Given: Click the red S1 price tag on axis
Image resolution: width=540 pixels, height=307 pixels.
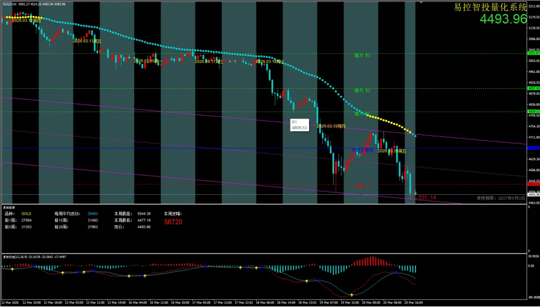Looking at the screenshot, I should (x=533, y=184).
